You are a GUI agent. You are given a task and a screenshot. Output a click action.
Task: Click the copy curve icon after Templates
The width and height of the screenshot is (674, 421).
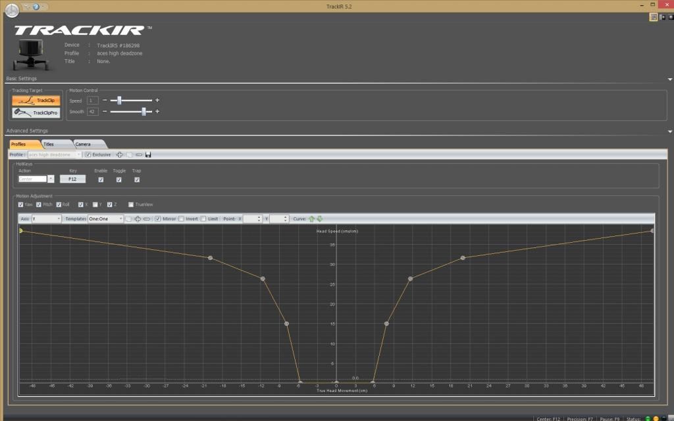tap(128, 219)
